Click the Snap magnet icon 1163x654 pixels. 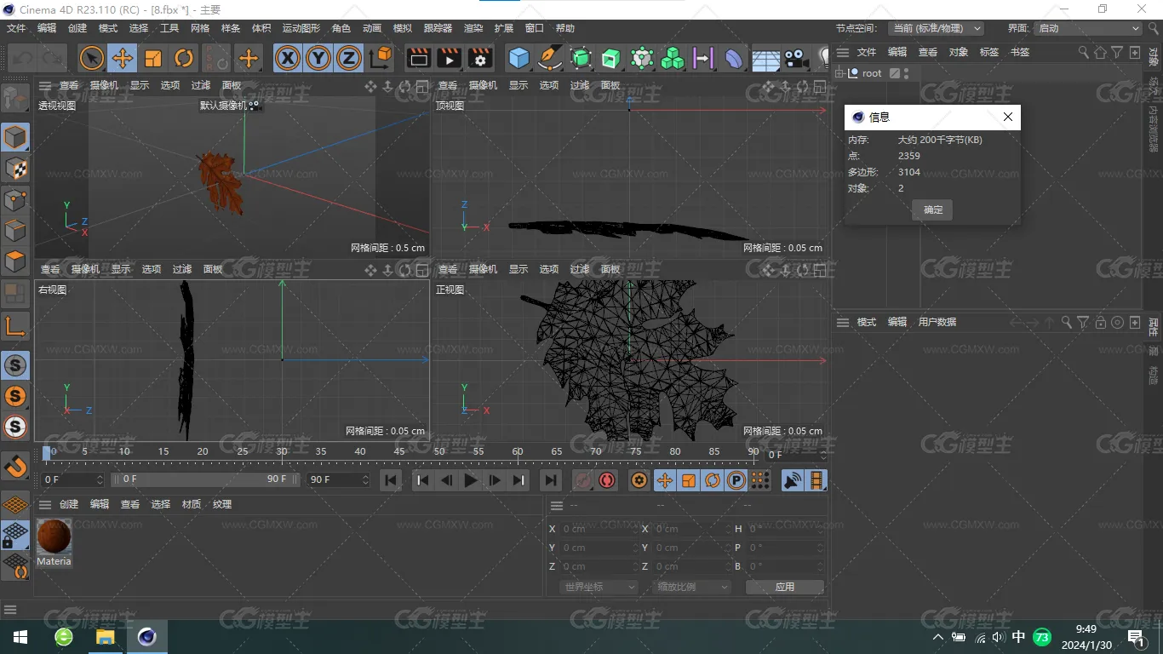[x=15, y=467]
